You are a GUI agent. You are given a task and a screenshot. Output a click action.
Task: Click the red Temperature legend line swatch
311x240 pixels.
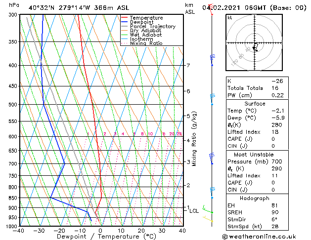click(125, 17)
